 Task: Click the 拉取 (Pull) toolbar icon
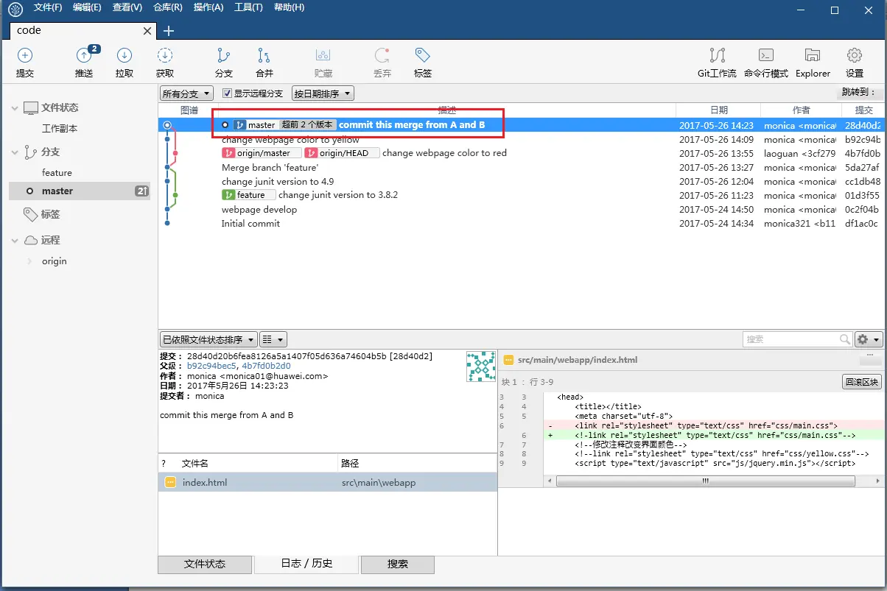coord(125,55)
